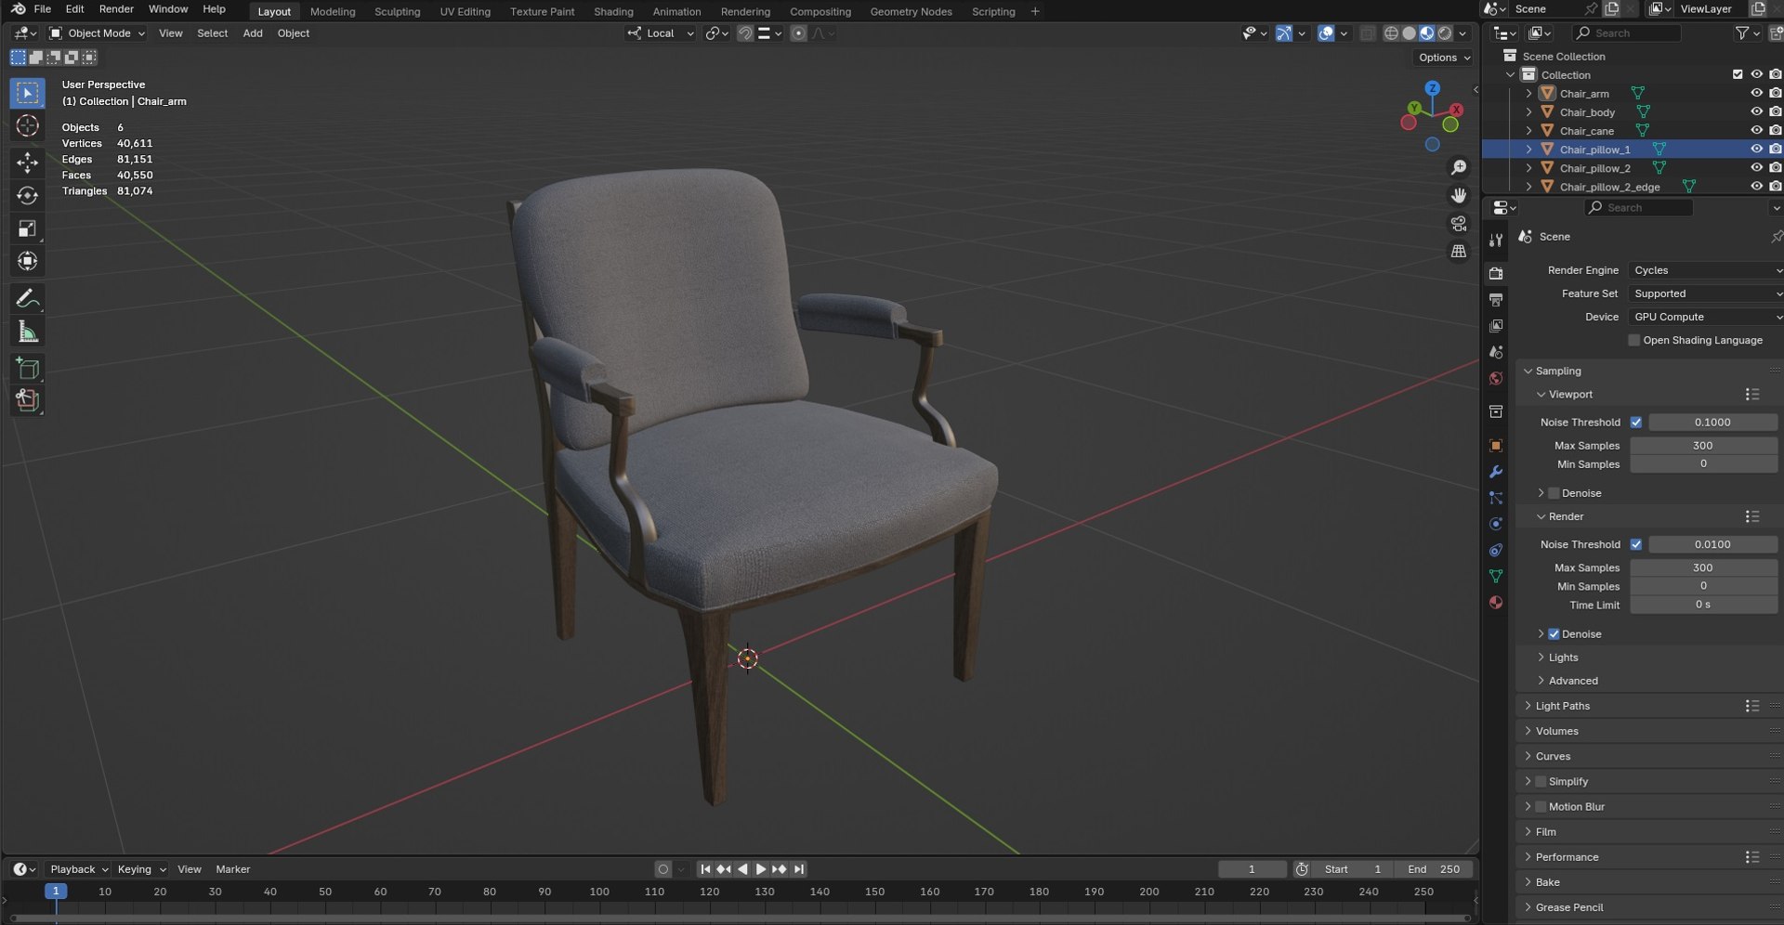Expand the Light Paths panel
This screenshot has width=1784, height=925.
coord(1562,707)
